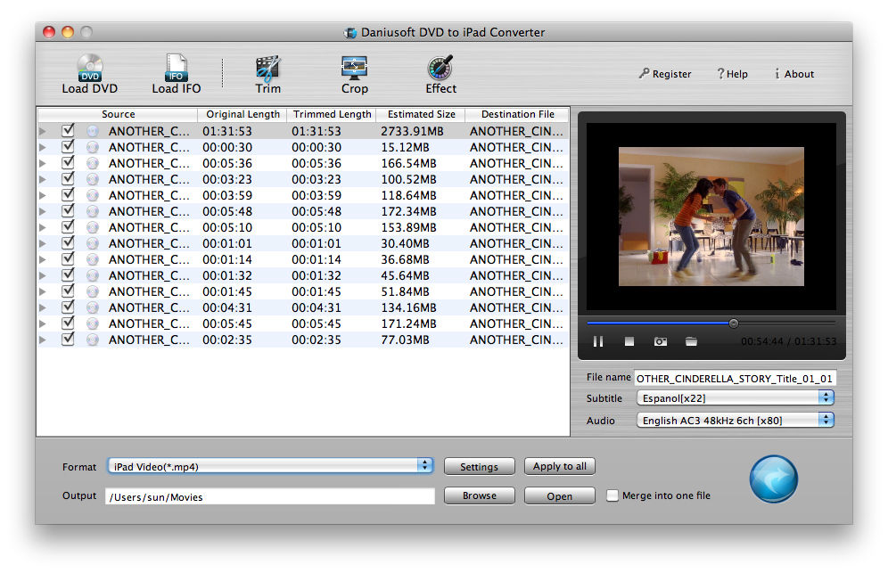Open the Effect tool
Image resolution: width=888 pixels, height=573 pixels.
pos(440,74)
